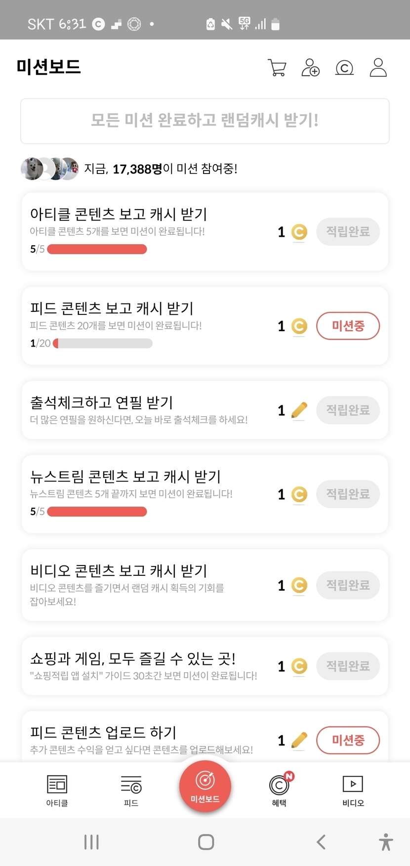Select the red 미션보드 center tab
This screenshot has height=866, width=410.
pyautogui.click(x=205, y=786)
